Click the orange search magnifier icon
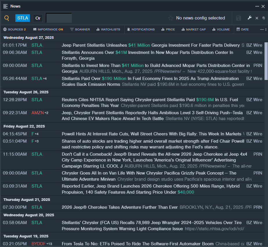The width and height of the screenshot is (268, 247). point(6,18)
